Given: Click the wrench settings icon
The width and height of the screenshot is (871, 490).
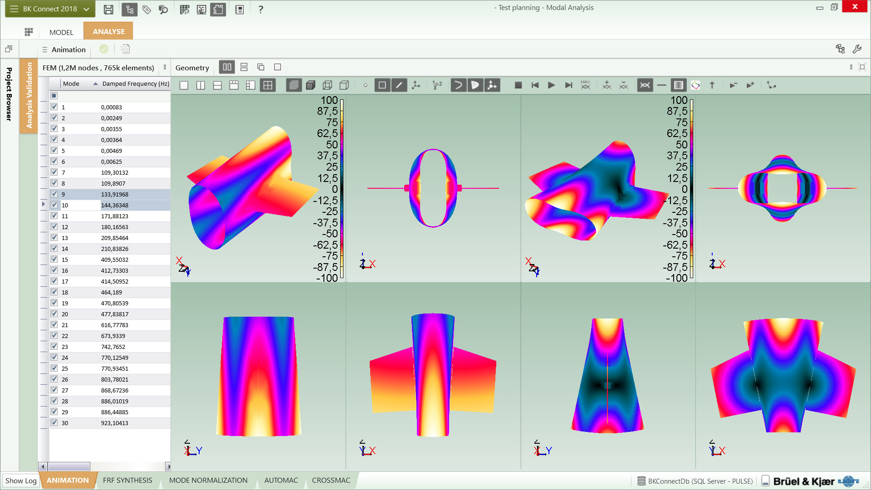Looking at the screenshot, I should (x=857, y=49).
